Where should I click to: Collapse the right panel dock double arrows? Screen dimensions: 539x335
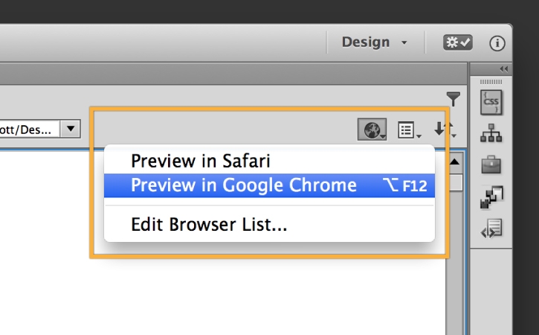click(x=503, y=68)
